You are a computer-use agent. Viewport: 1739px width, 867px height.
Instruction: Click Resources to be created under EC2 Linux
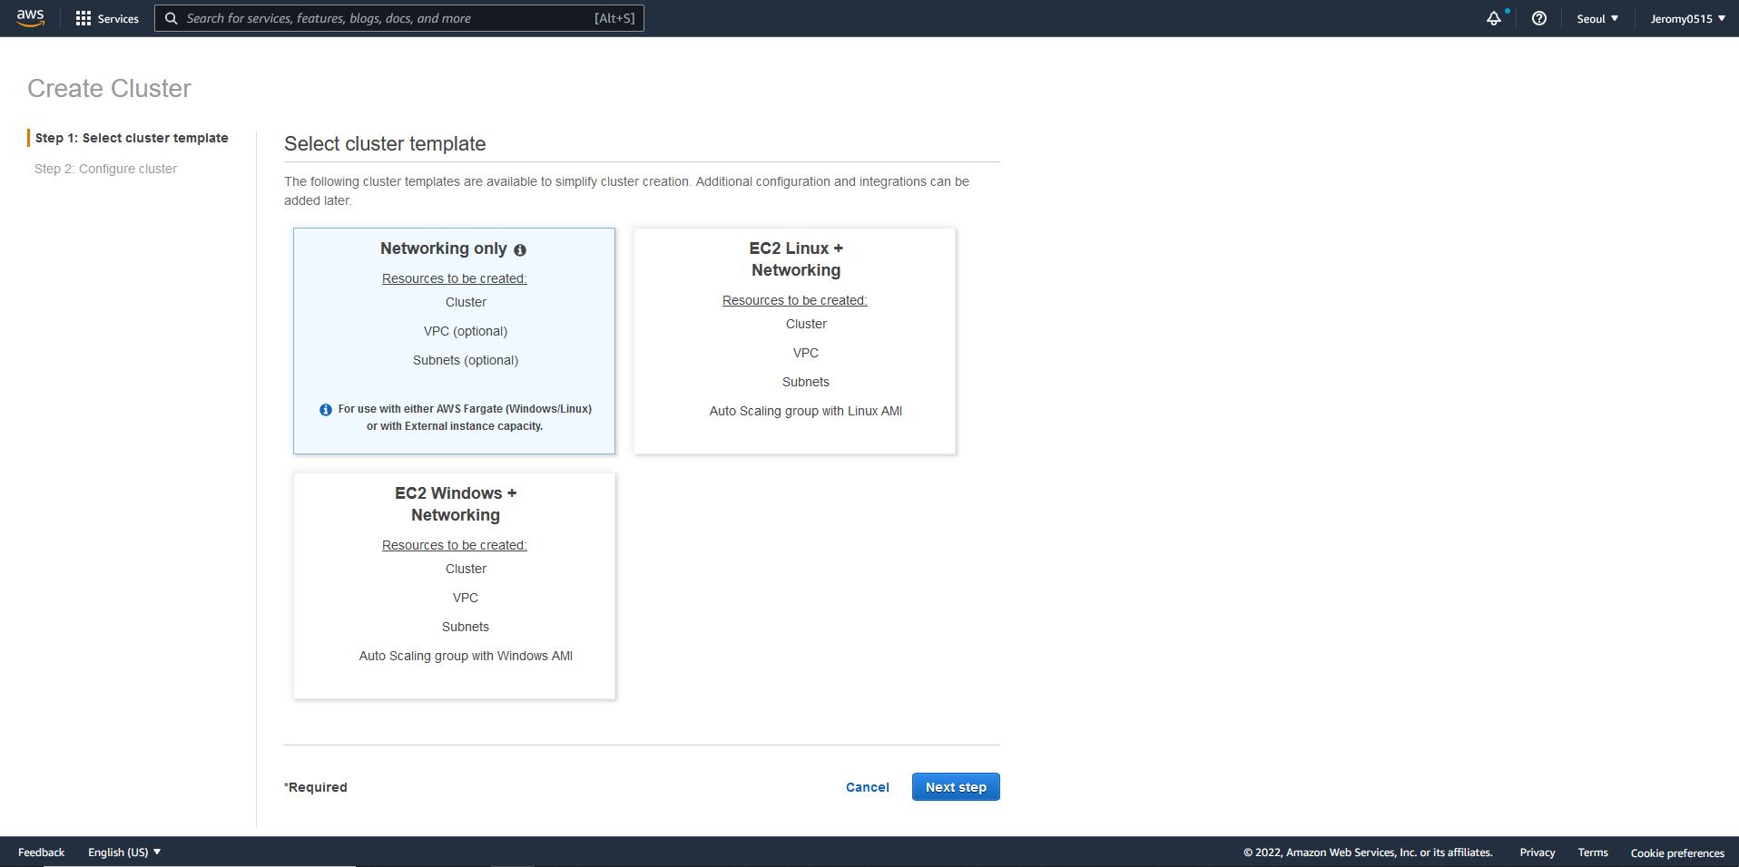[x=794, y=300]
